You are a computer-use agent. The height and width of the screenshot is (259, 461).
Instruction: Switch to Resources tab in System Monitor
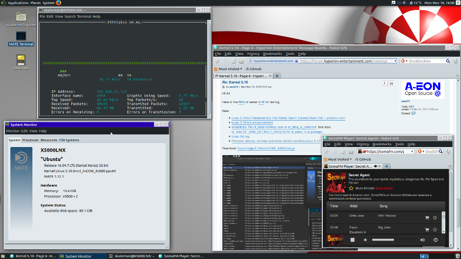(49, 140)
